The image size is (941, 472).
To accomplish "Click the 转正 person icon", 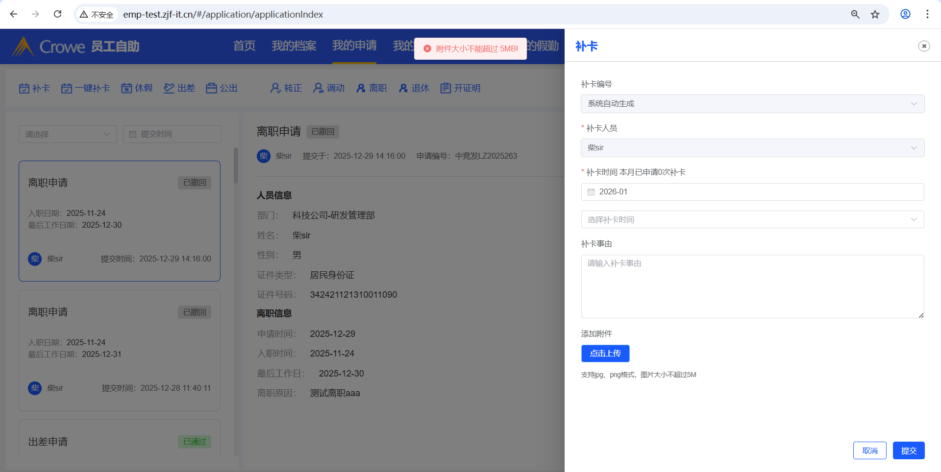I will point(275,88).
